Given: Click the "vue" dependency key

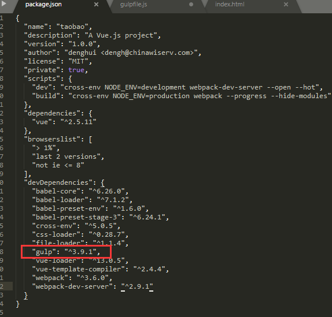Looking at the screenshot, I should pyautogui.click(x=42, y=122).
